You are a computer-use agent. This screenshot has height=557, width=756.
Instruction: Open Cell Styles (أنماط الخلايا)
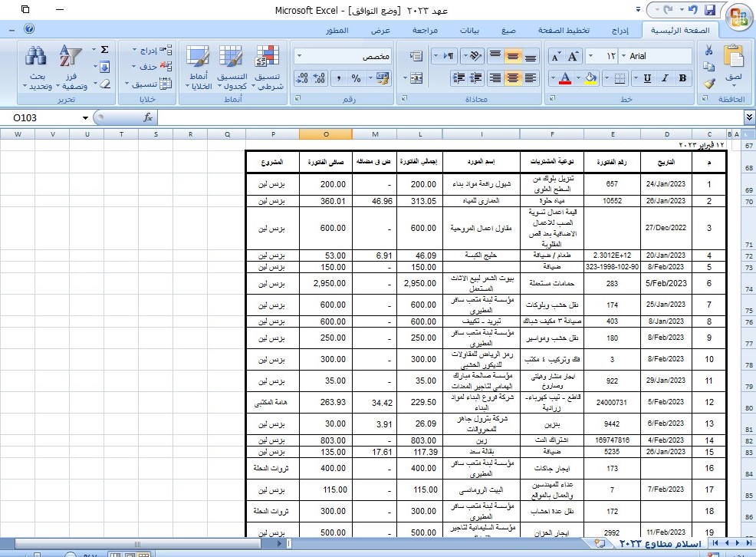(199, 68)
